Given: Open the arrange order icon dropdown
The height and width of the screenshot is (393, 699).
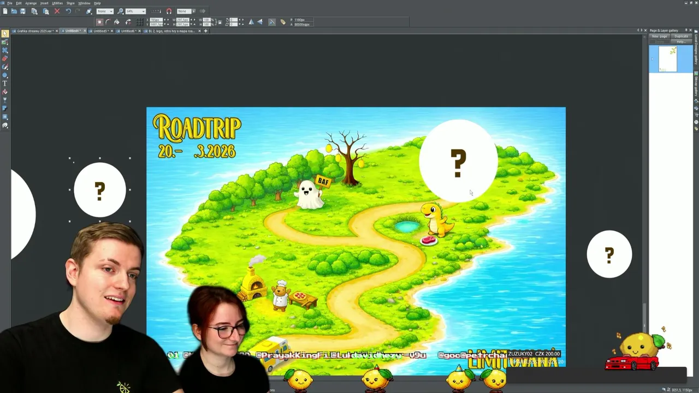Looking at the screenshot, I should (x=89, y=11).
